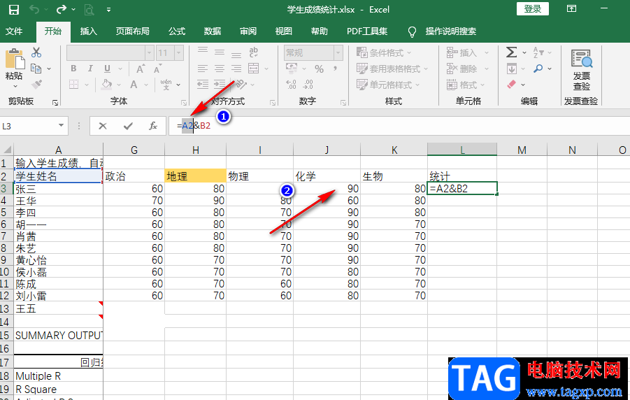The height and width of the screenshot is (400, 630).
Task: Toggle Bold formatting
Action: (73, 69)
